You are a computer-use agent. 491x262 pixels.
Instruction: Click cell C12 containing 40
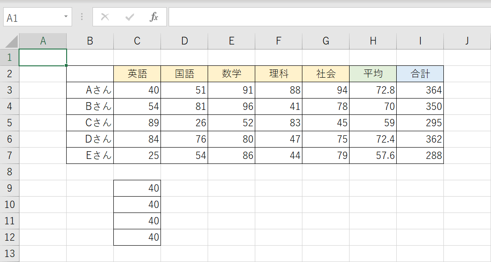(x=137, y=237)
